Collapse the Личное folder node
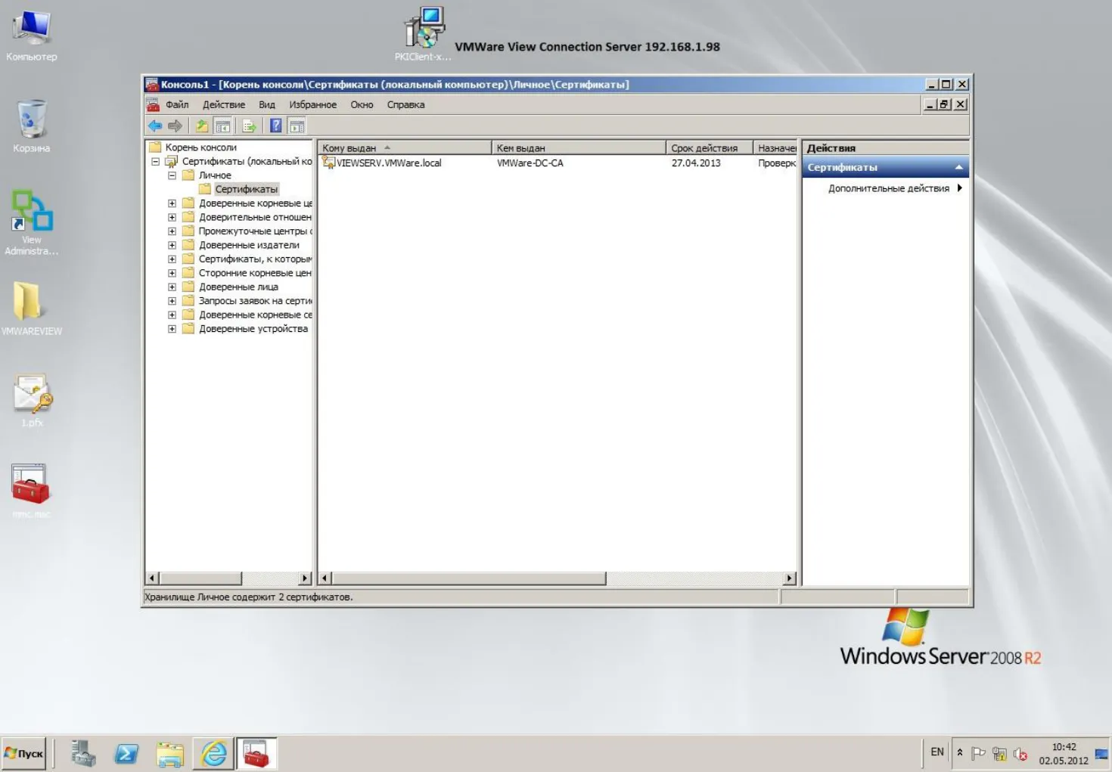This screenshot has width=1112, height=772. pos(172,175)
